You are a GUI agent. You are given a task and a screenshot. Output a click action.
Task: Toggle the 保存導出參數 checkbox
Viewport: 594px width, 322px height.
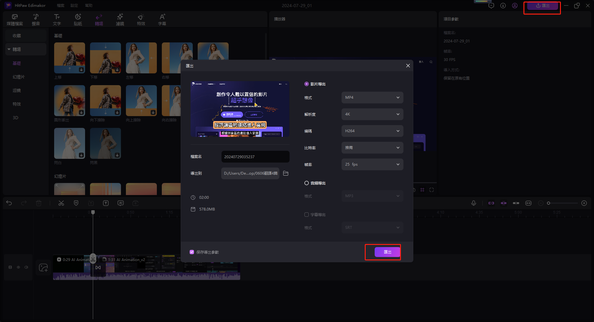[192, 252]
